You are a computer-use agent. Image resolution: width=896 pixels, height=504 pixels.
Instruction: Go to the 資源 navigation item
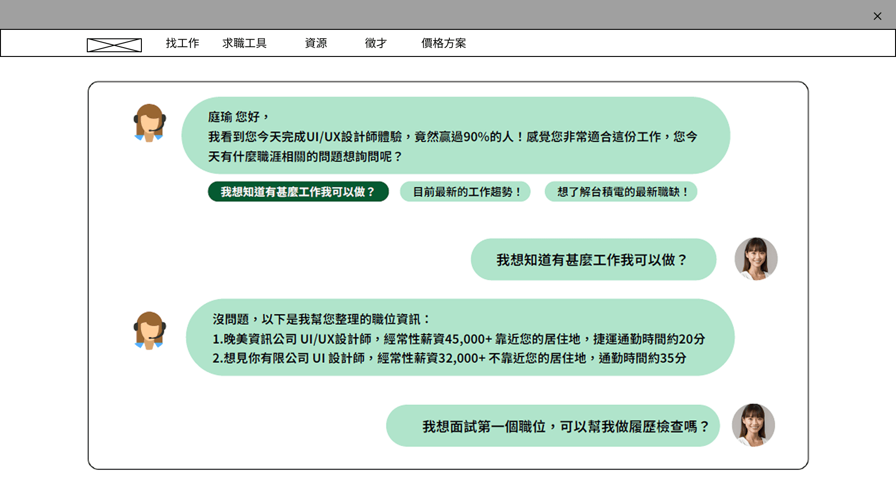coord(316,43)
